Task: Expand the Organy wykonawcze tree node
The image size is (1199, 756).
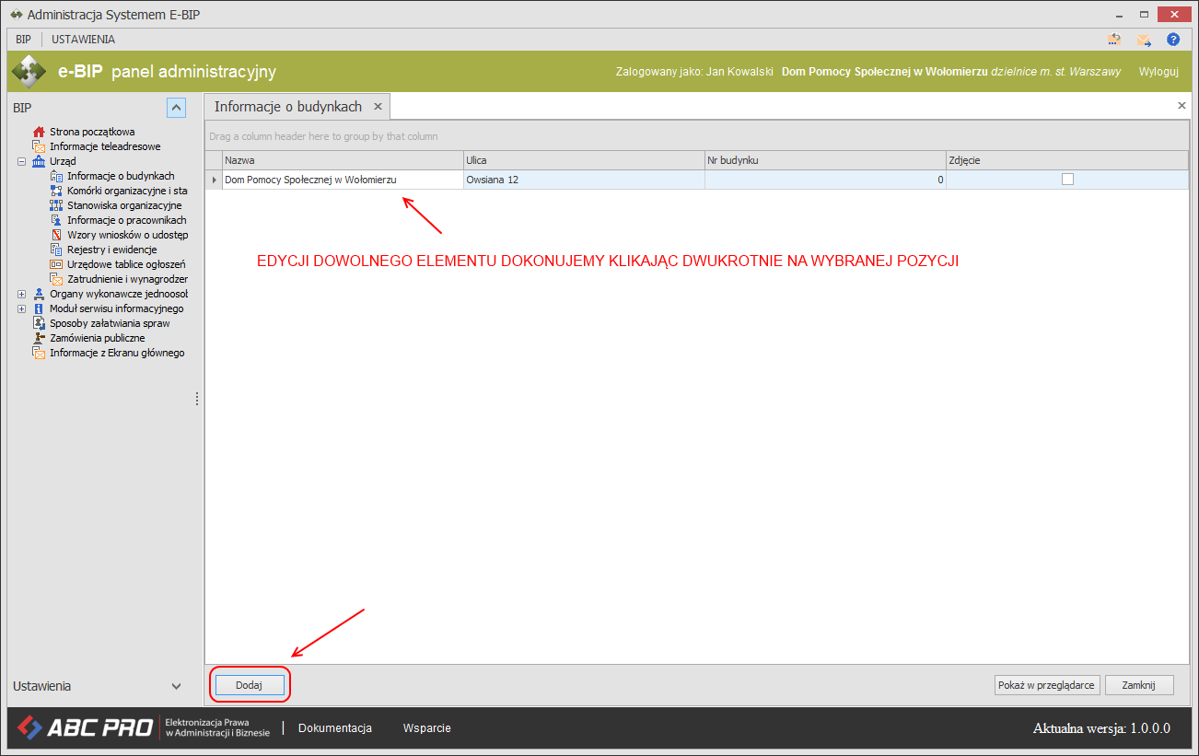Action: point(21,294)
